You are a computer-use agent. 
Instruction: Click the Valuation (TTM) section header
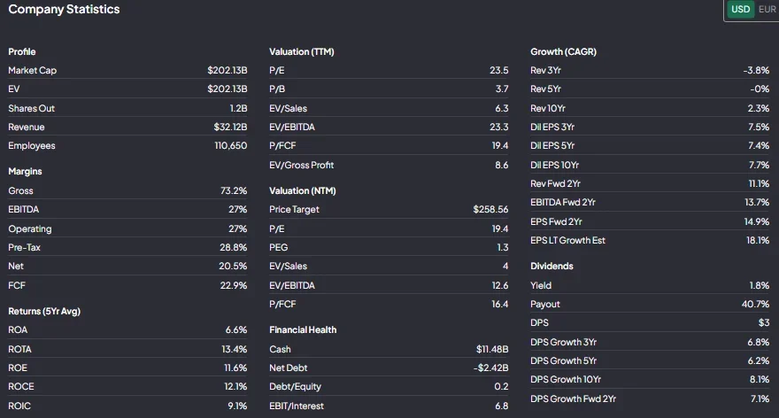click(x=302, y=52)
